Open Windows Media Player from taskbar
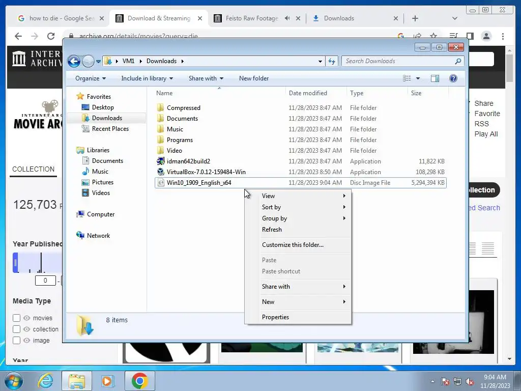The width and height of the screenshot is (521, 391). (107, 381)
